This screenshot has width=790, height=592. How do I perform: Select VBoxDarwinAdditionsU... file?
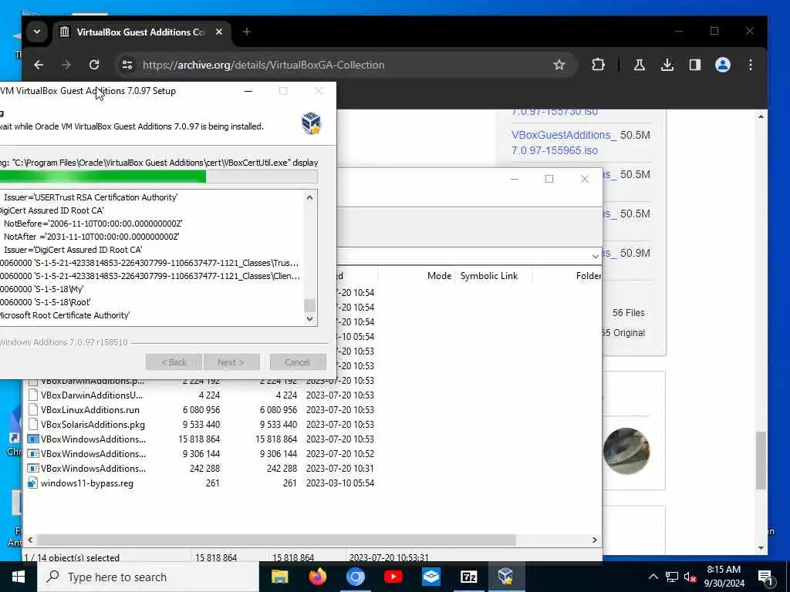(91, 395)
